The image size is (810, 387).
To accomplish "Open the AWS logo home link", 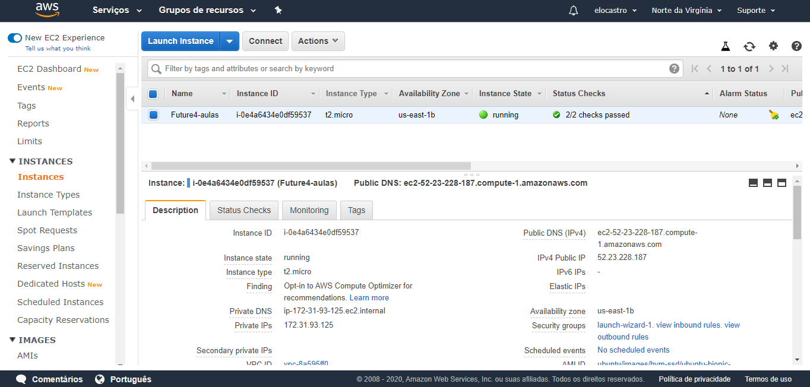I will (48, 10).
